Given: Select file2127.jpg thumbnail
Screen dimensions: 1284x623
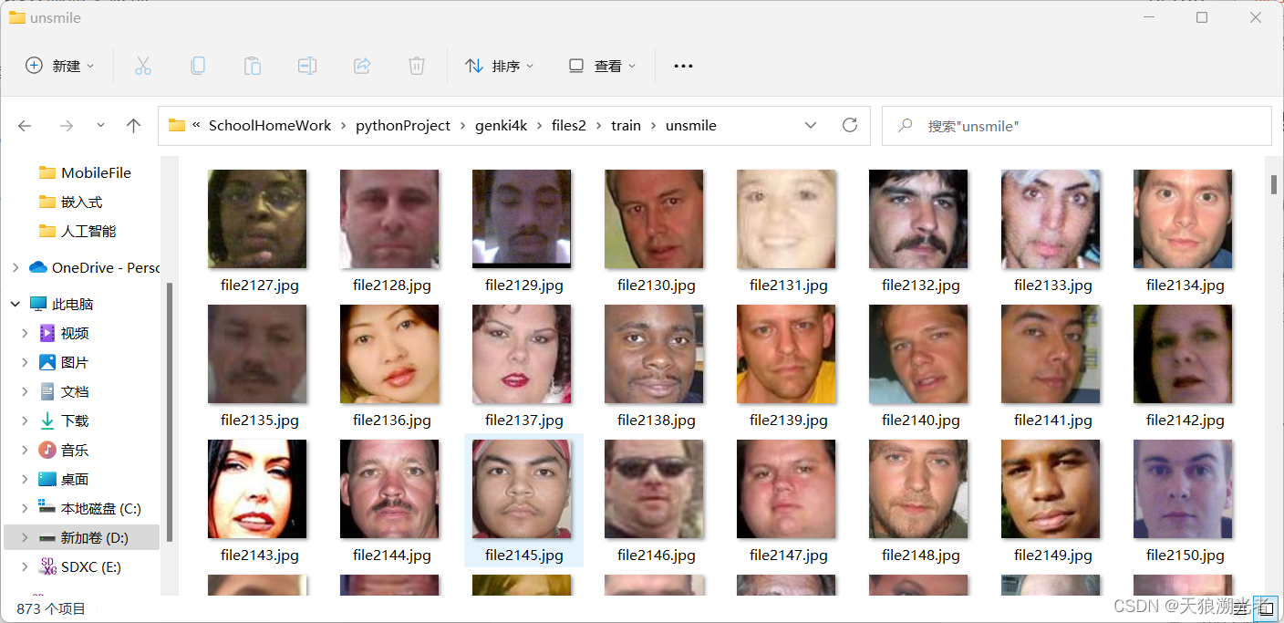Looking at the screenshot, I should (x=257, y=219).
